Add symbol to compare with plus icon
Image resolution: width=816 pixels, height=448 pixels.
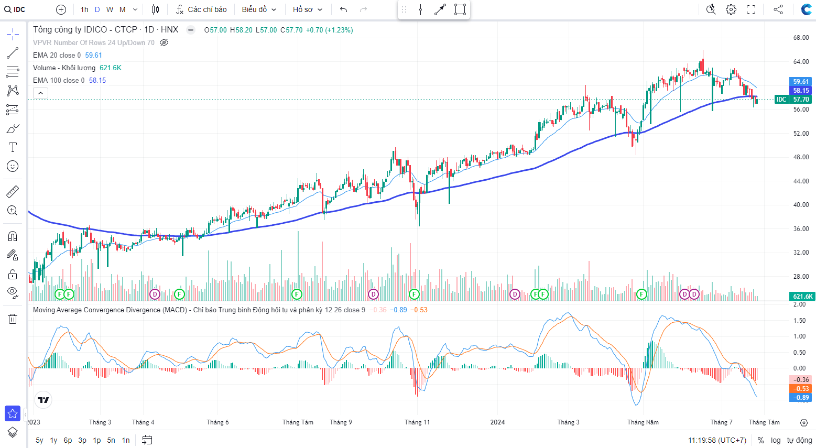(x=61, y=9)
